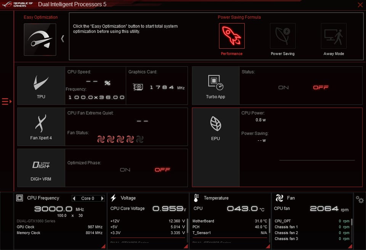366x250 pixels.
Task: Click the PCH 40.0 °C row
Action: (x=230, y=227)
